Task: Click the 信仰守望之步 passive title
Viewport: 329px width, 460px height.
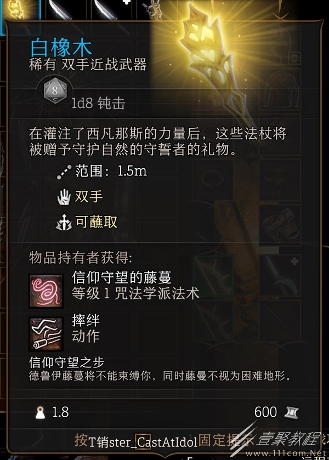Action: pyautogui.click(x=66, y=362)
